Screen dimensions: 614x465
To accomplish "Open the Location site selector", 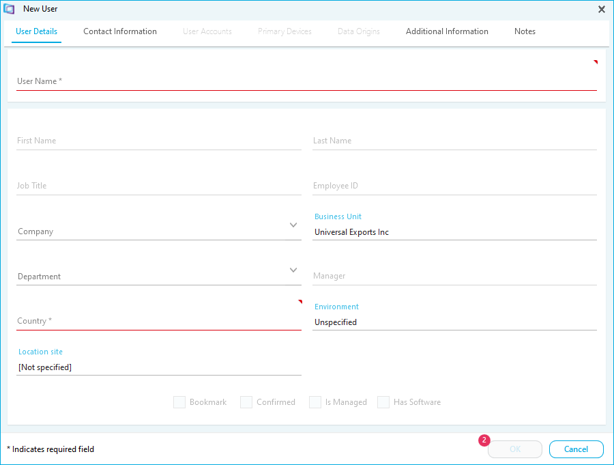I will (159, 367).
